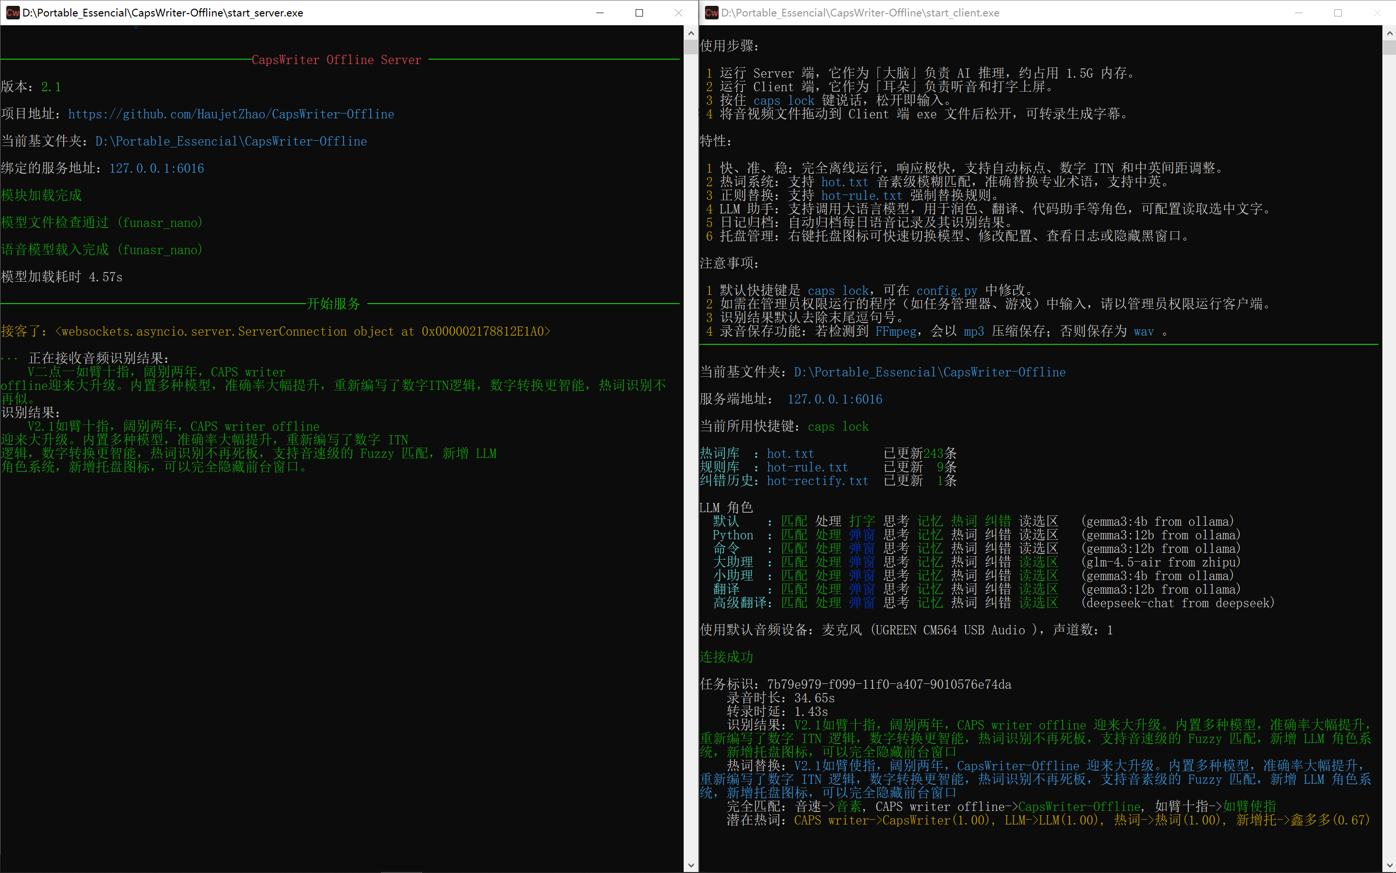Click hot-rule.txt in the rule library line
The width and height of the screenshot is (1396, 873).
tap(807, 468)
